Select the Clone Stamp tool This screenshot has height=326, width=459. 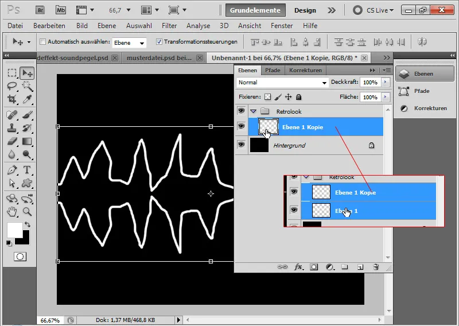(12, 128)
